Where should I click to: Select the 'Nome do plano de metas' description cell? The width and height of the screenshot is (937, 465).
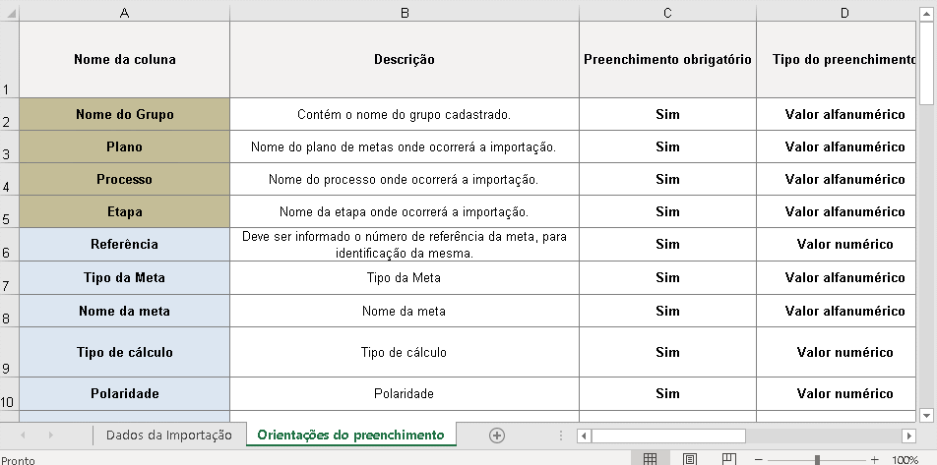click(405, 146)
